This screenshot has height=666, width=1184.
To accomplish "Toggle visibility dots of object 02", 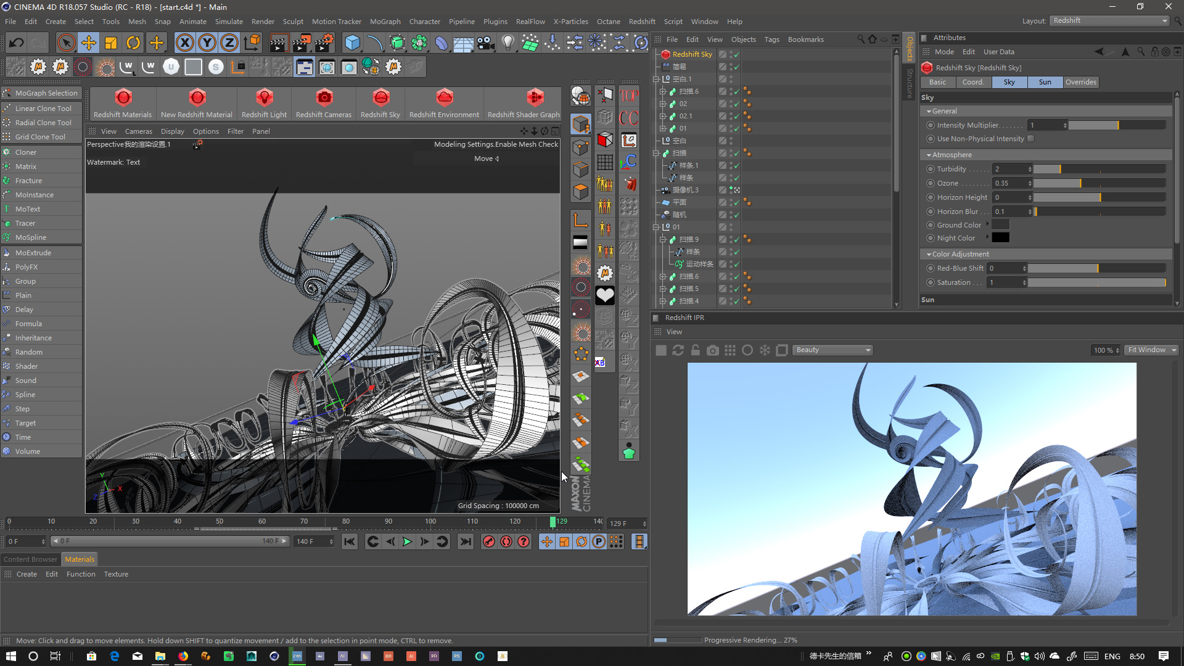I will tap(731, 104).
